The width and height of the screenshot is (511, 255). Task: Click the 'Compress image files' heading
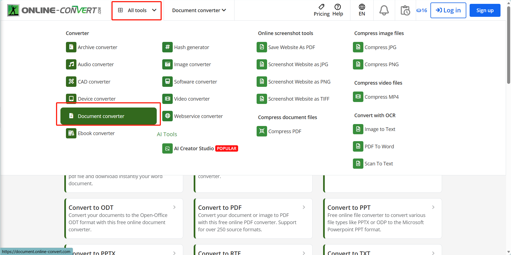pos(379,33)
